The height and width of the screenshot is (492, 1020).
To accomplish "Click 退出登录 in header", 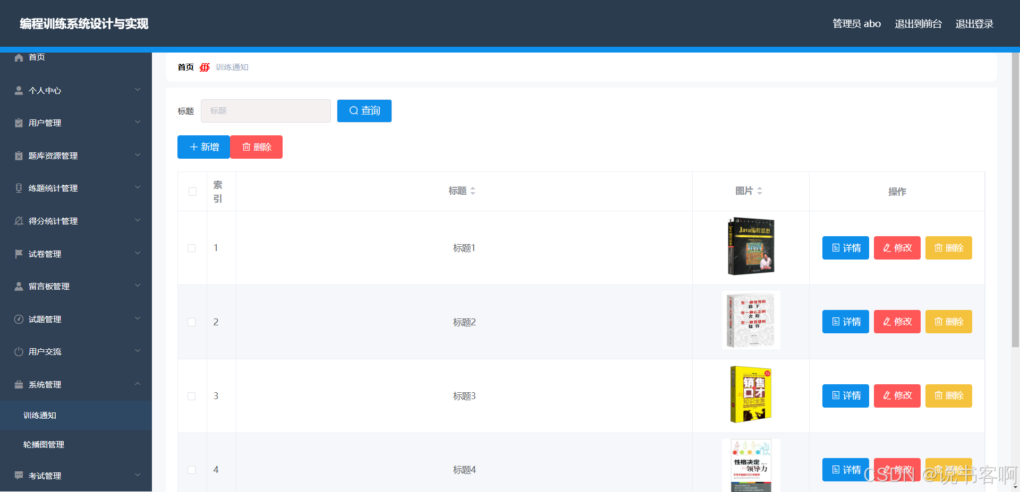I will [x=974, y=24].
